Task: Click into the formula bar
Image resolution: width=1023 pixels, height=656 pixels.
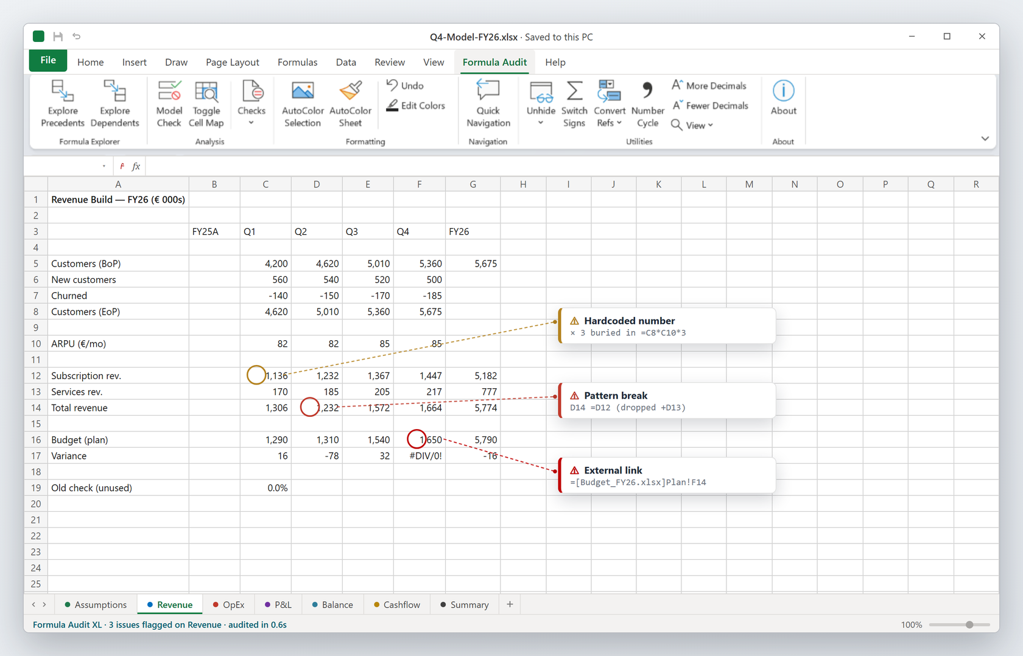Action: click(571, 166)
